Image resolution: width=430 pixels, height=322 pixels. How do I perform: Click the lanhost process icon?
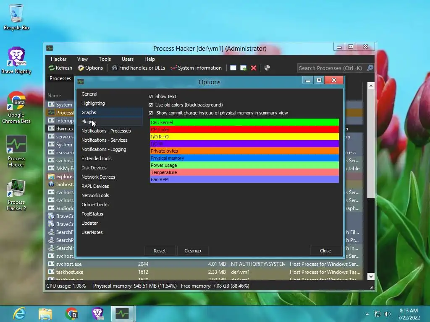click(x=51, y=184)
